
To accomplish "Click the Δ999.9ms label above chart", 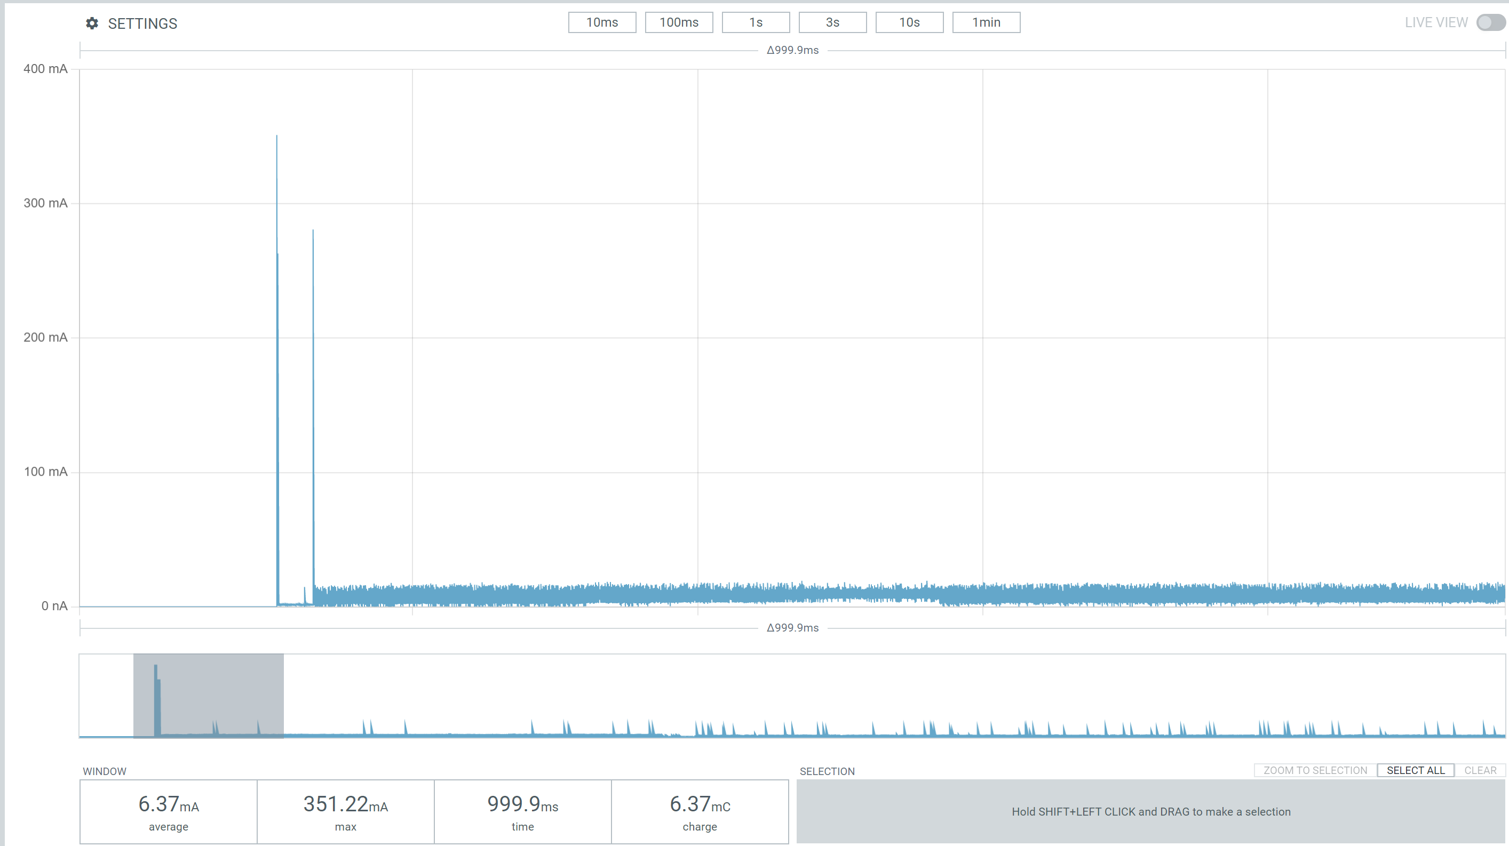I will click(x=792, y=50).
